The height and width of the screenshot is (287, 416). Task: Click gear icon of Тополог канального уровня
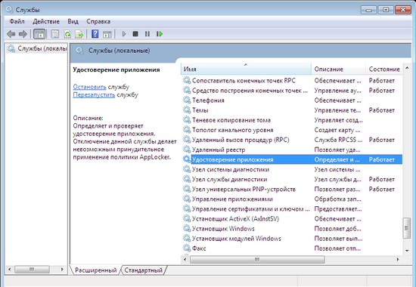[187, 130]
